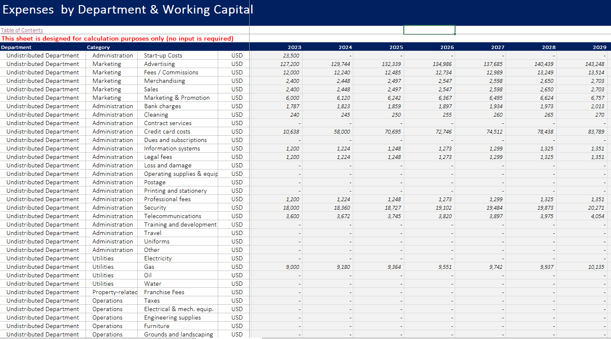Image resolution: width=611 pixels, height=339 pixels.
Task: Select the Expenses by Department title cell
Action: tap(128, 10)
